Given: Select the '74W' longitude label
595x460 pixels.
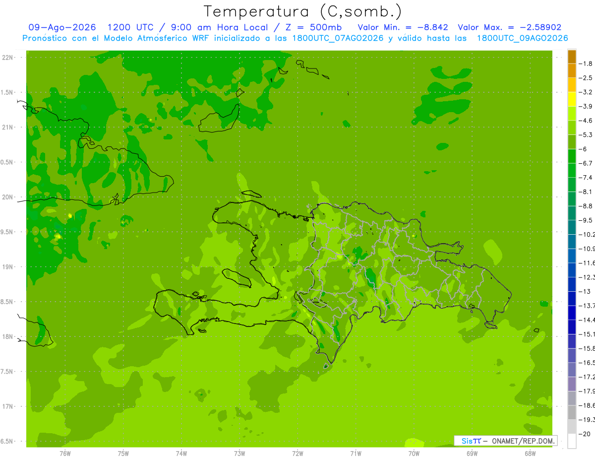Looking at the screenshot, I should tap(181, 454).
